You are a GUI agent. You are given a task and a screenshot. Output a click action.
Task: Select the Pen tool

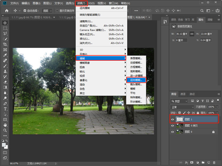point(5,104)
